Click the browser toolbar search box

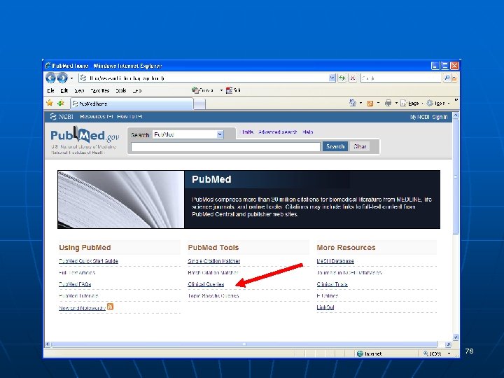point(401,78)
